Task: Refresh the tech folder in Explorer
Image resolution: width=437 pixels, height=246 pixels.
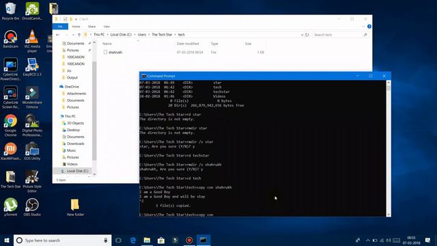Action: pyautogui.click(x=307, y=35)
